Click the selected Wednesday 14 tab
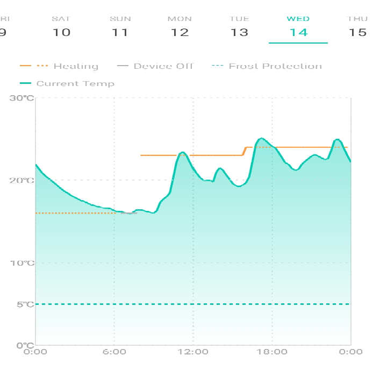This screenshot has width=387, height=370. pyautogui.click(x=298, y=27)
